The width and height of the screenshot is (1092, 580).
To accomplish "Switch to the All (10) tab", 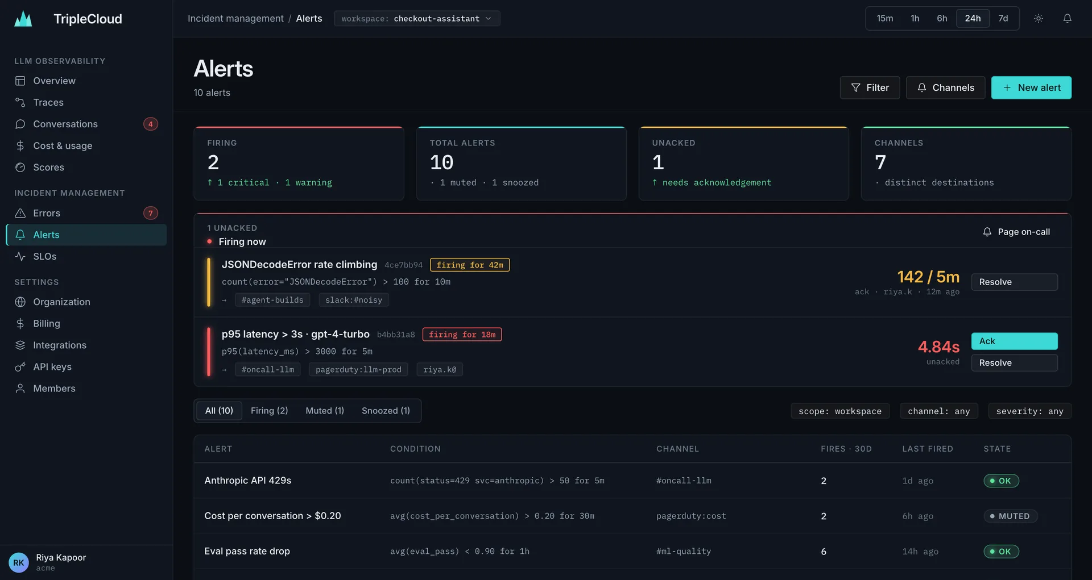I will point(219,410).
